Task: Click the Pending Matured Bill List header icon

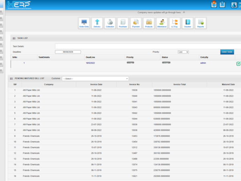Action: point(11,79)
